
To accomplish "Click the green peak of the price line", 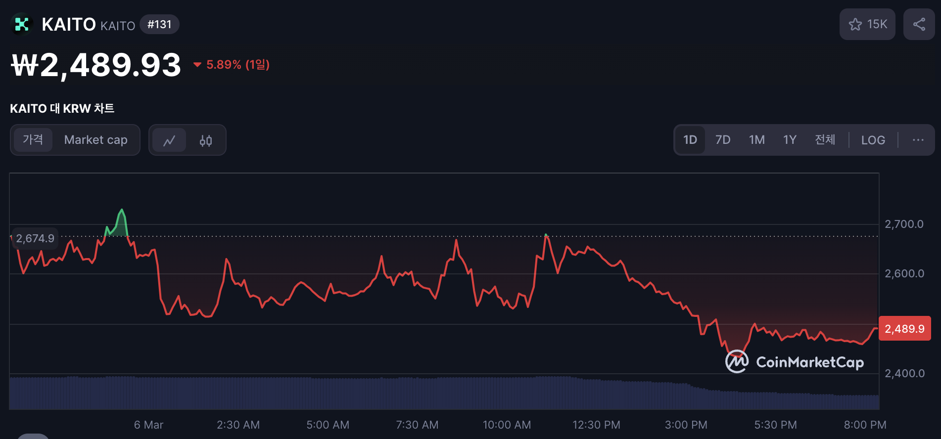I will [x=121, y=210].
